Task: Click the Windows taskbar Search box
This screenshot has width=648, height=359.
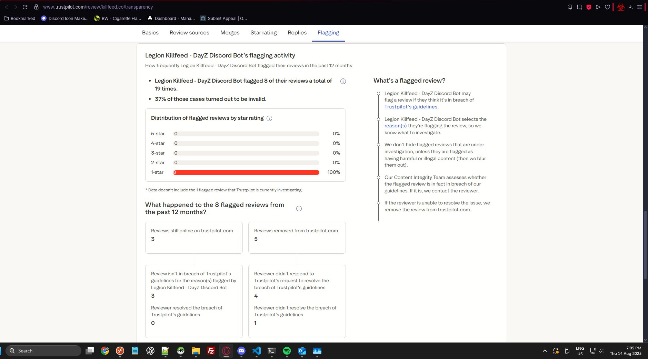Action: 43,351
